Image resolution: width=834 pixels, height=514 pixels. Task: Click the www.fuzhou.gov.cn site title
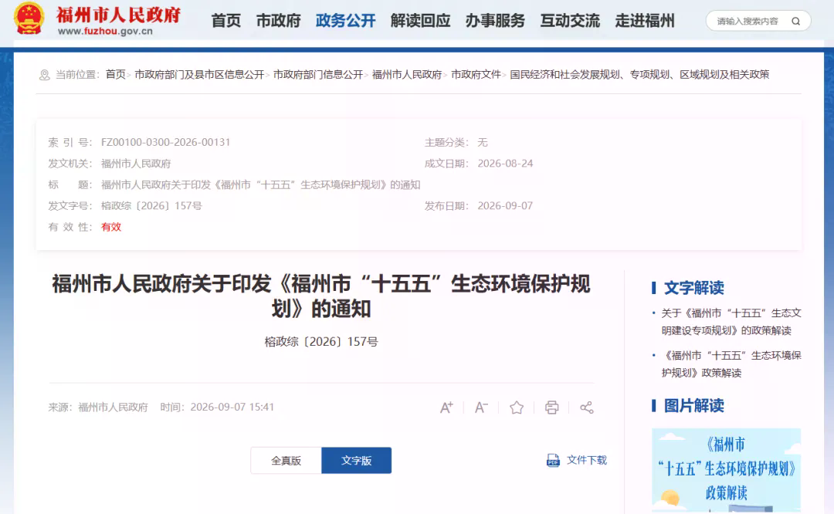(x=105, y=32)
